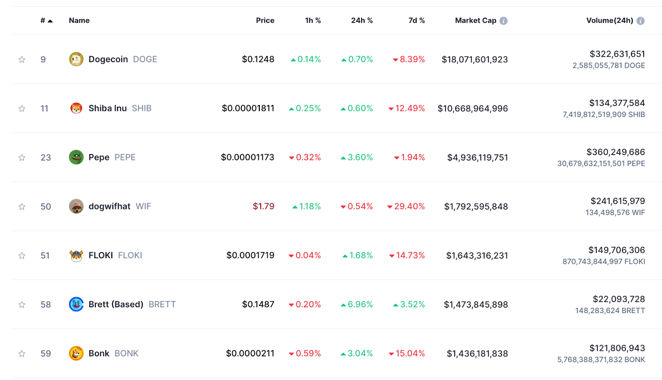Screen dimensions: 662x380
Task: Open the Volume(24h) info tooltip icon
Action: (640, 21)
